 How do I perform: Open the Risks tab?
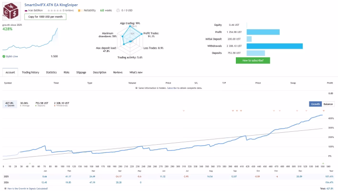coord(66,73)
